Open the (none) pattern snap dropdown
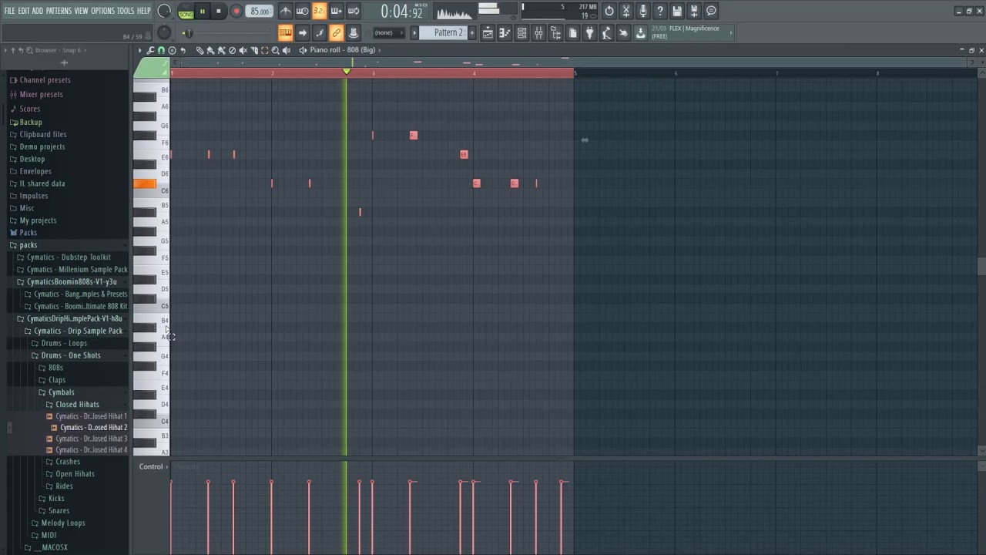Viewport: 986px width, 555px height. [x=389, y=32]
